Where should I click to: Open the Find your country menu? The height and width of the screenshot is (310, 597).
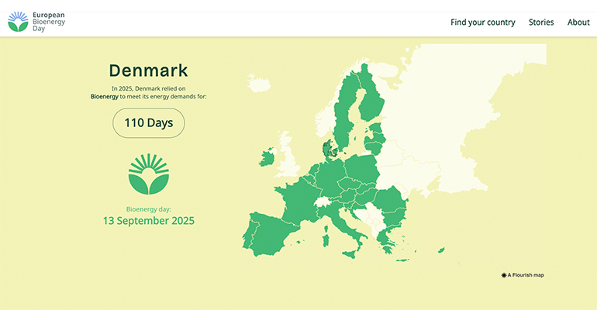(482, 22)
